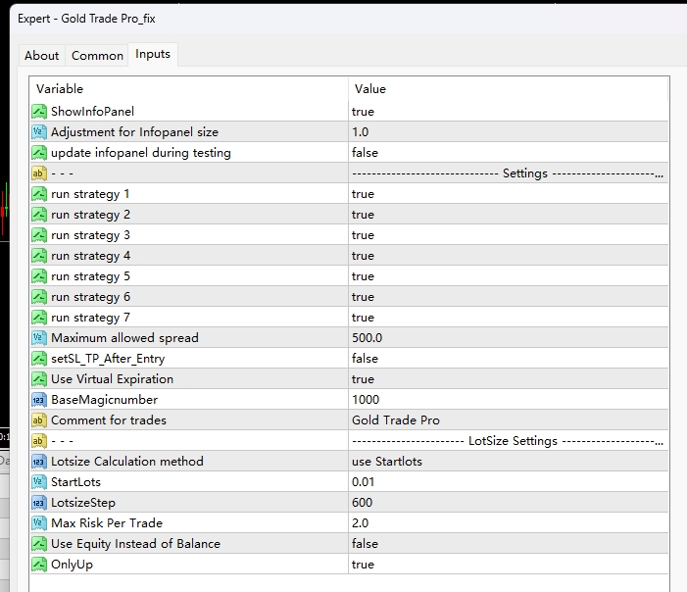Viewport: 687px width, 592px height.
Task: Open the Common tab
Action: [97, 56]
